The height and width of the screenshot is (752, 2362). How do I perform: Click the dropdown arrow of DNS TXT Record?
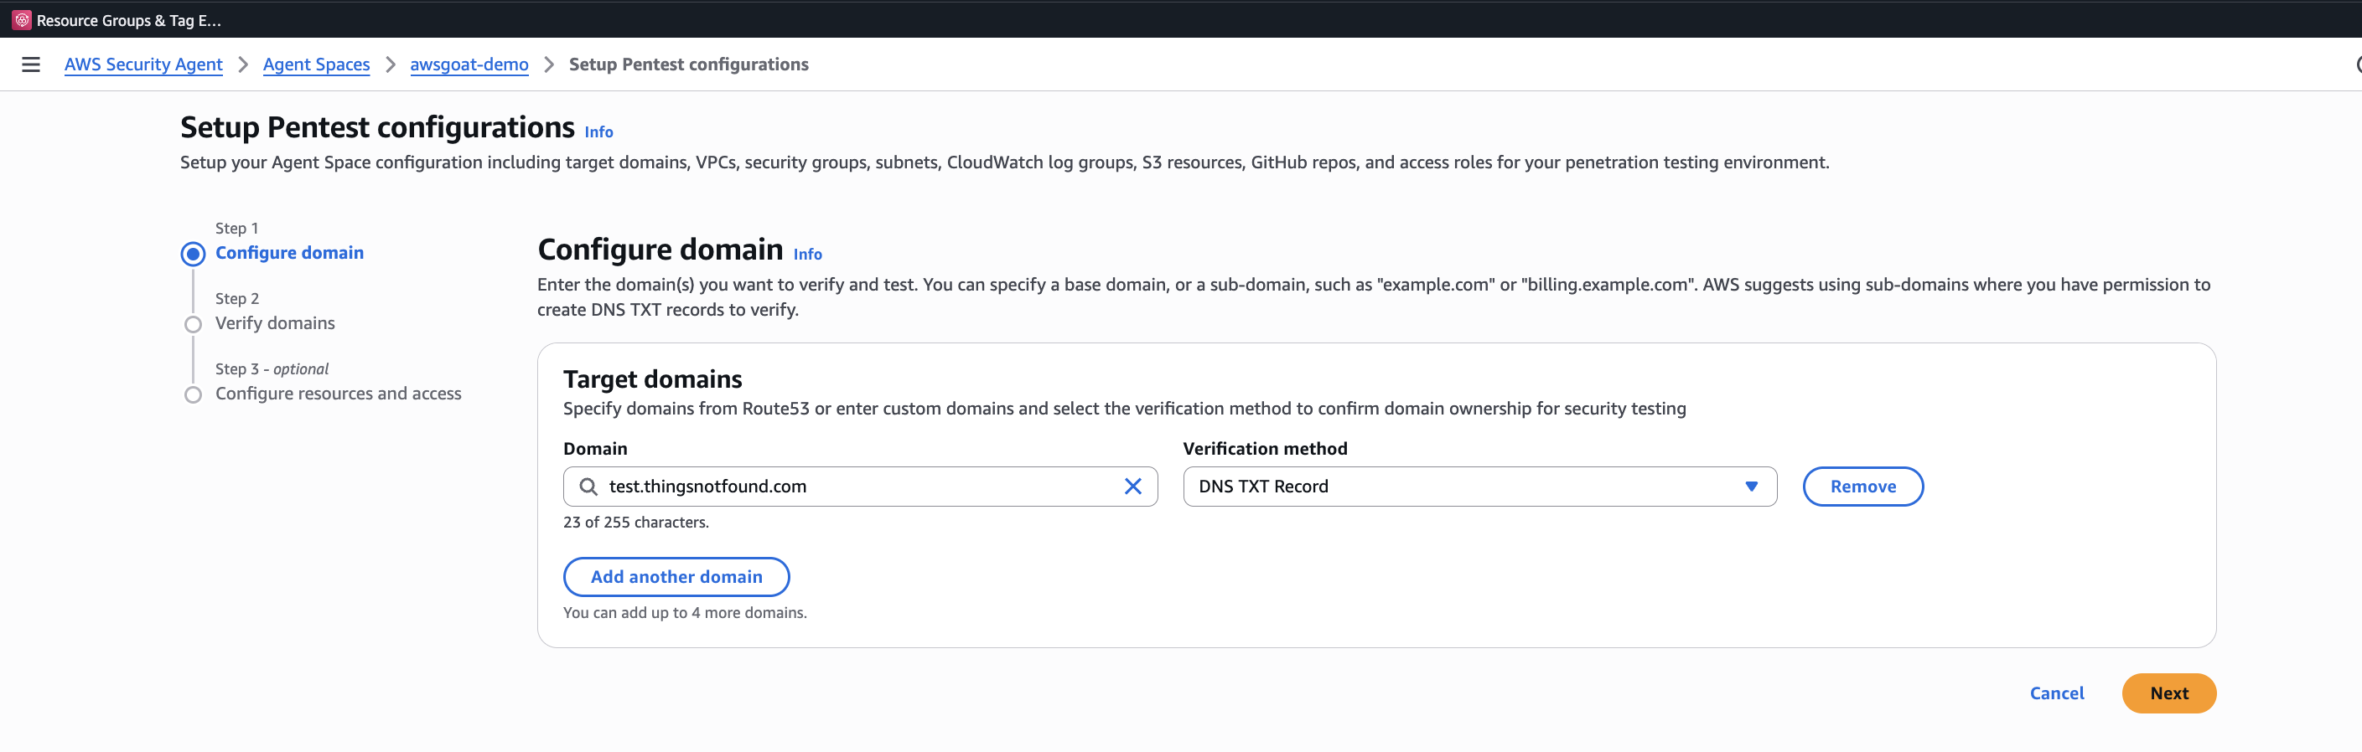1750,487
